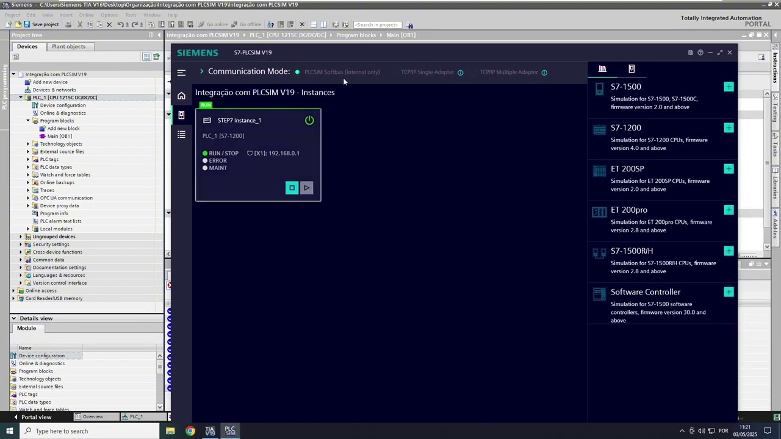
Task: Go to PLCSIM home view
Action: coord(181,96)
